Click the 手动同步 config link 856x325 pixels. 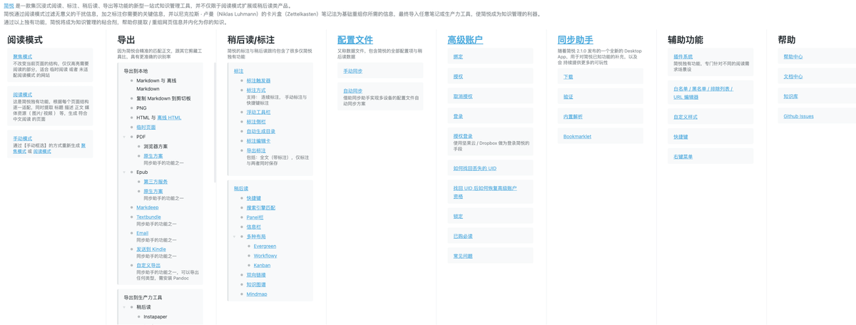(x=352, y=71)
